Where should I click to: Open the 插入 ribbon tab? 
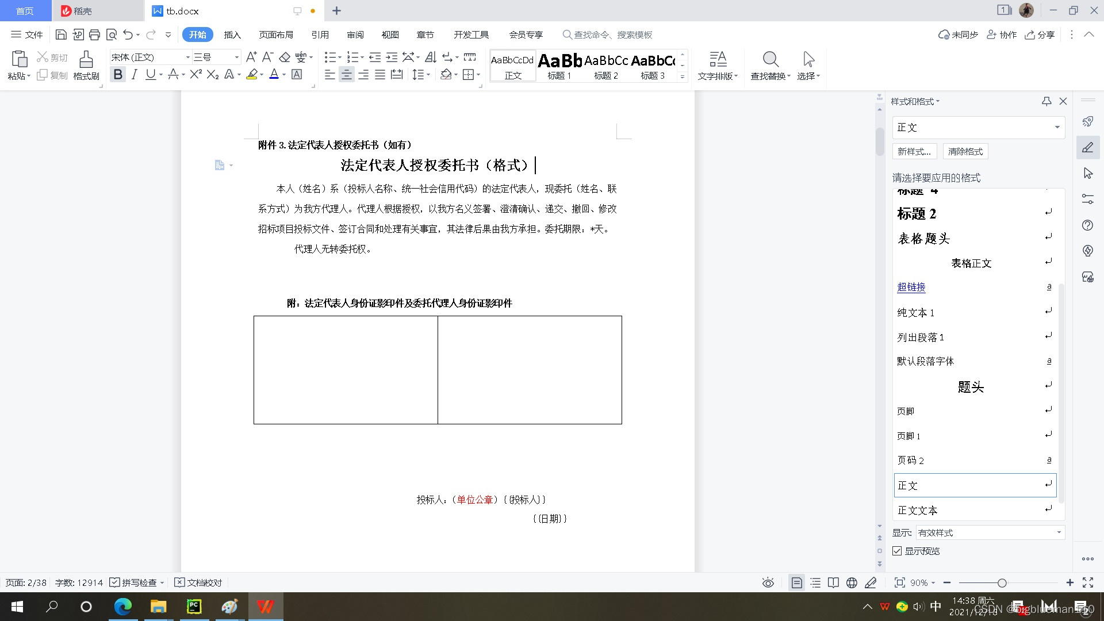[232, 34]
